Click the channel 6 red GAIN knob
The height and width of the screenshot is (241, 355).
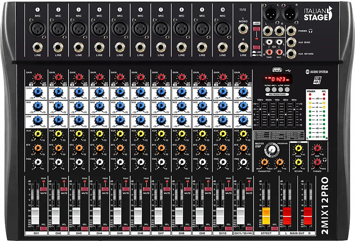point(141,77)
